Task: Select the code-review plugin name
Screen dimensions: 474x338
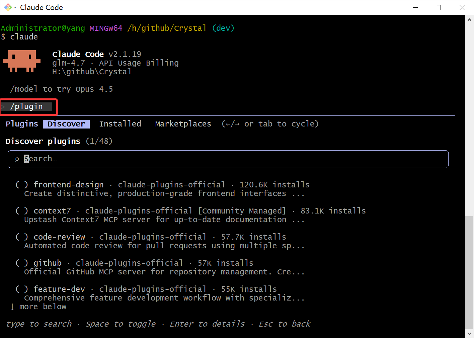Action: point(59,237)
